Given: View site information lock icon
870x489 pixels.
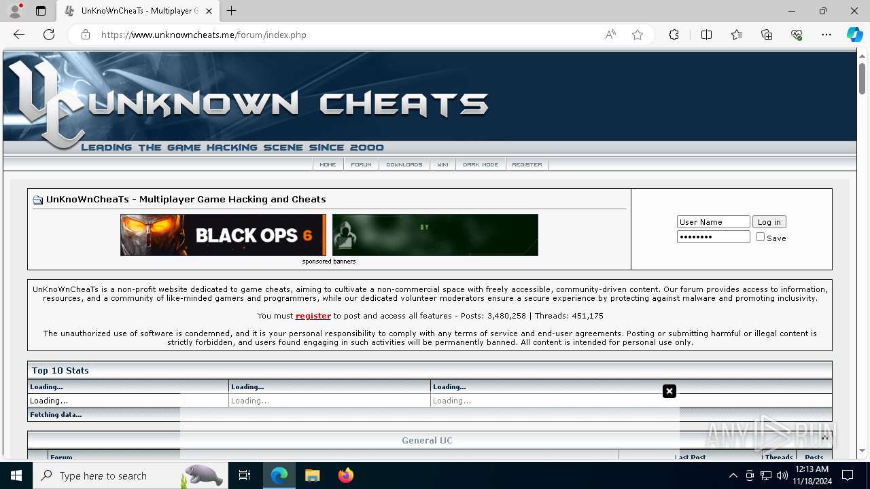Looking at the screenshot, I should pos(86,35).
